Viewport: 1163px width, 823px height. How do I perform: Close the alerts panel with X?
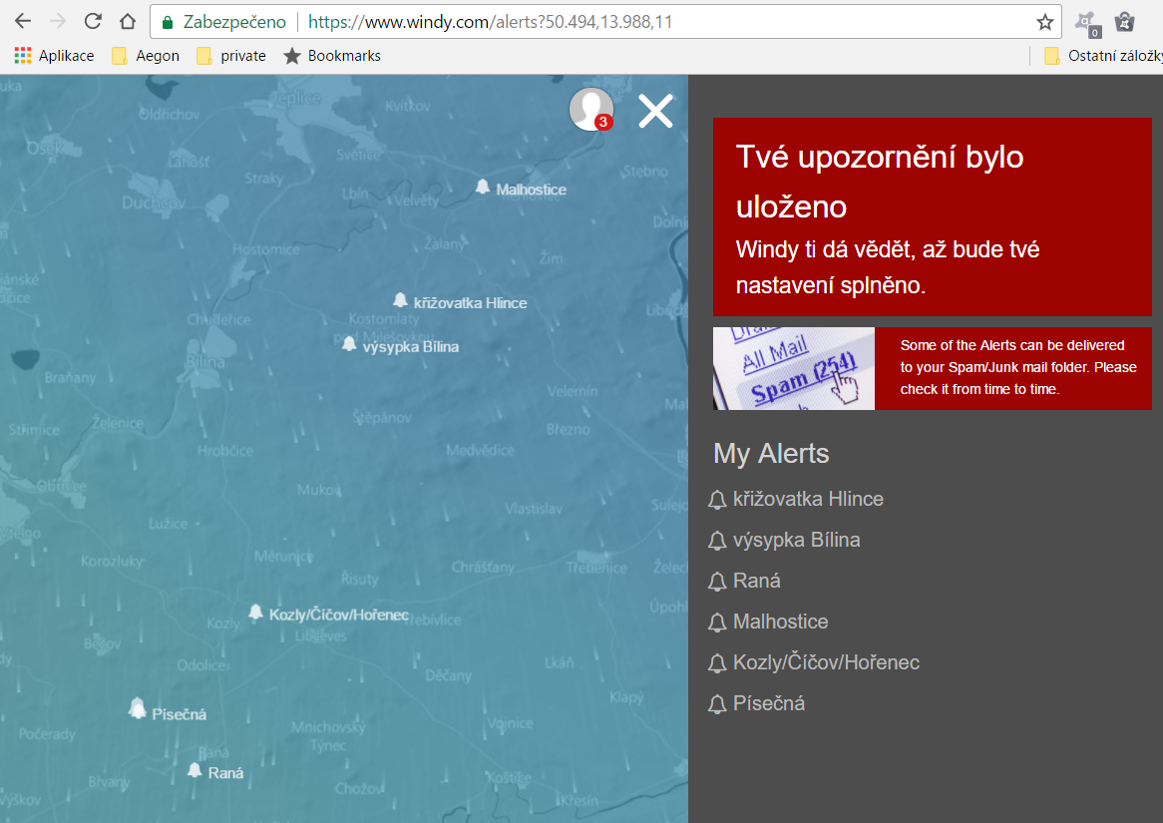655,111
